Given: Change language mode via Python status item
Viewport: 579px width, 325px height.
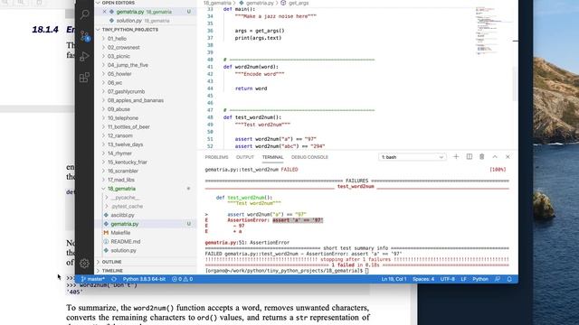Looking at the screenshot, I should coord(480,279).
